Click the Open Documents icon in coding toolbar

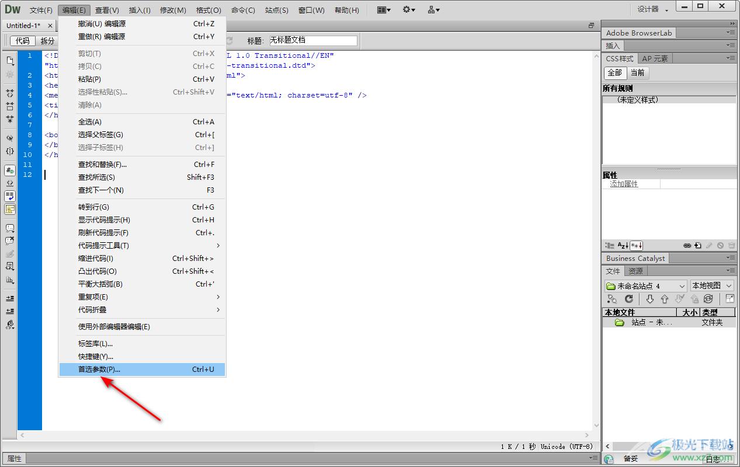point(10,60)
